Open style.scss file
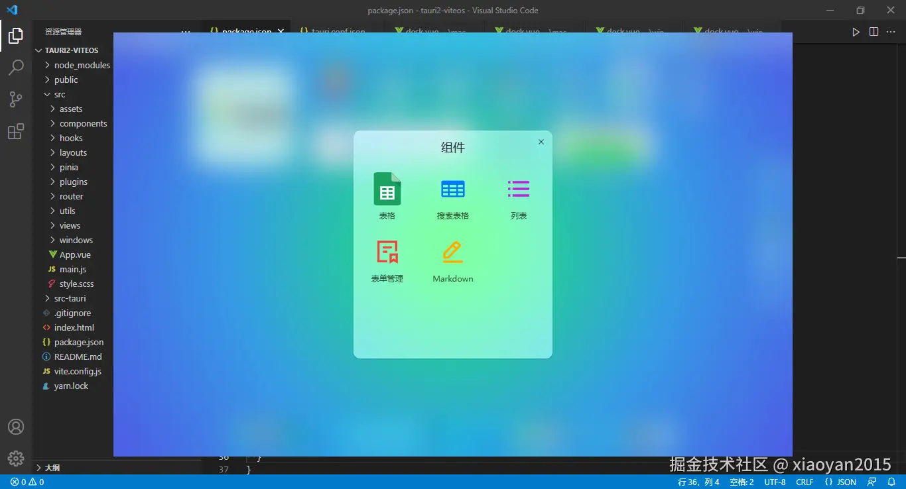Screen dimensions: 906x489 pyautogui.click(x=76, y=284)
